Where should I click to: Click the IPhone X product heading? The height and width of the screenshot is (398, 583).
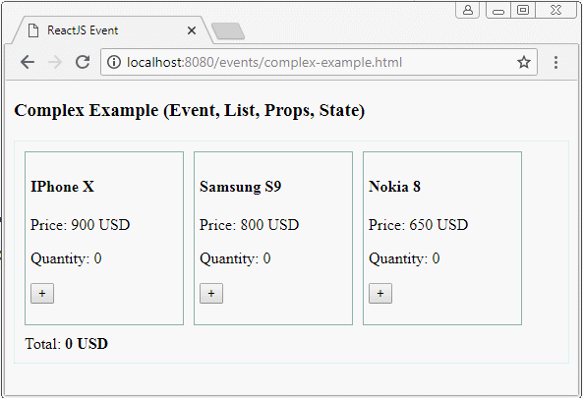pos(62,187)
